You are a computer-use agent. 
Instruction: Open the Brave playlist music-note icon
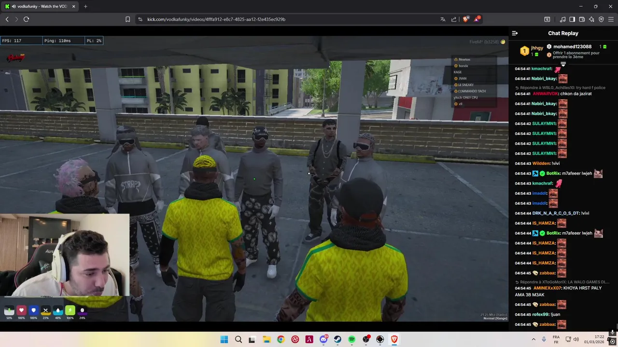pos(562,19)
